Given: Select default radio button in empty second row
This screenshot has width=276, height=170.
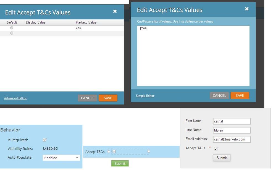Looking at the screenshot, I should [12, 33].
